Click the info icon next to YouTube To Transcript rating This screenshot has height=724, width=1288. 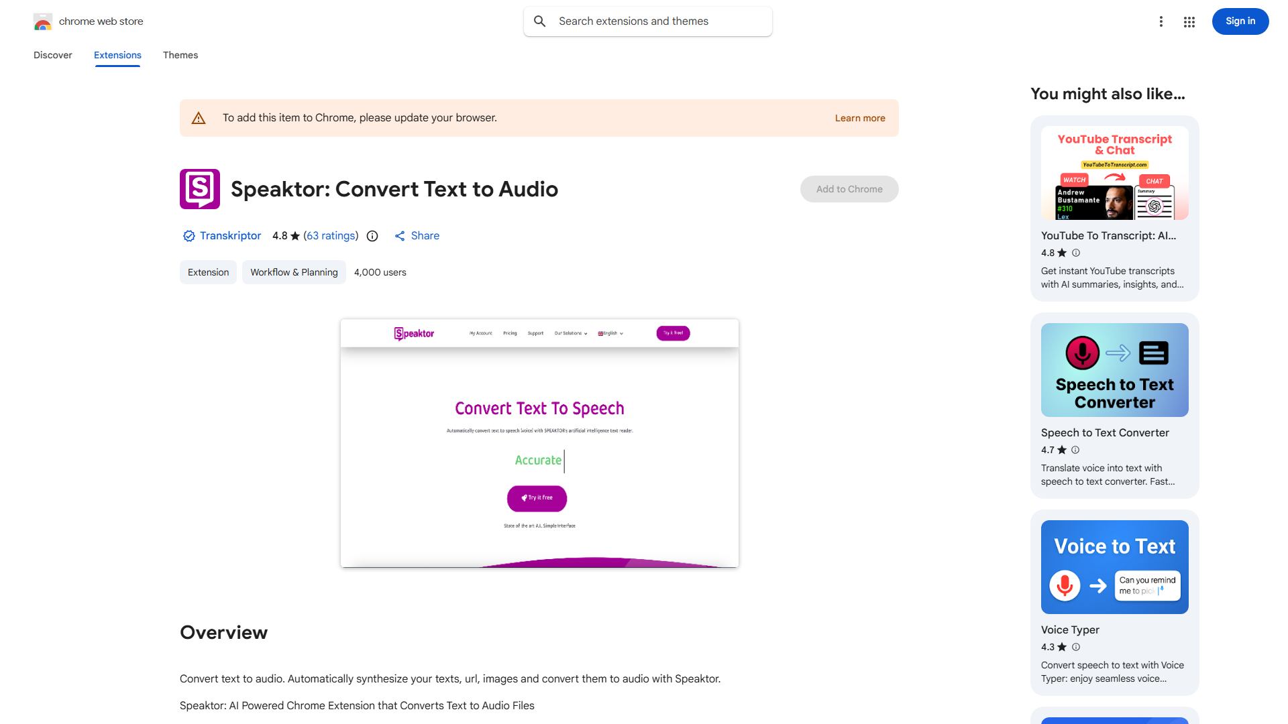1076,253
